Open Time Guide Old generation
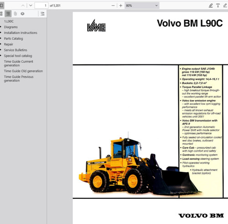Viewport: 228px width, 224px height. point(23,71)
